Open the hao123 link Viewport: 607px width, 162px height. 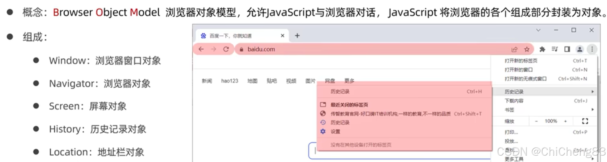(230, 81)
